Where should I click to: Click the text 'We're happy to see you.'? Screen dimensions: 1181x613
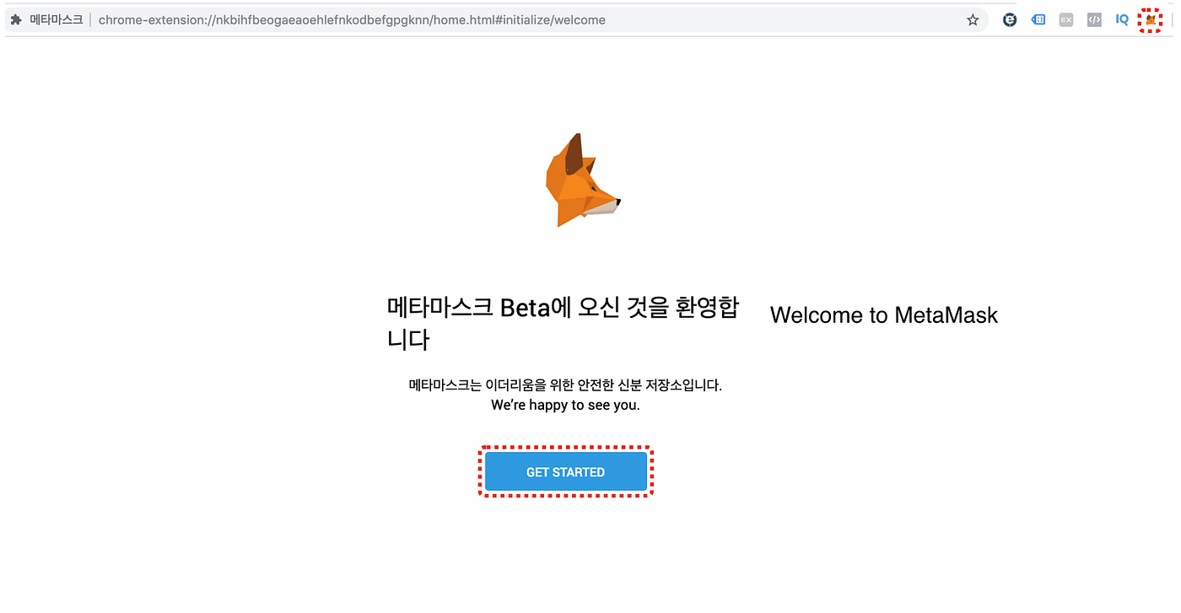coord(565,405)
